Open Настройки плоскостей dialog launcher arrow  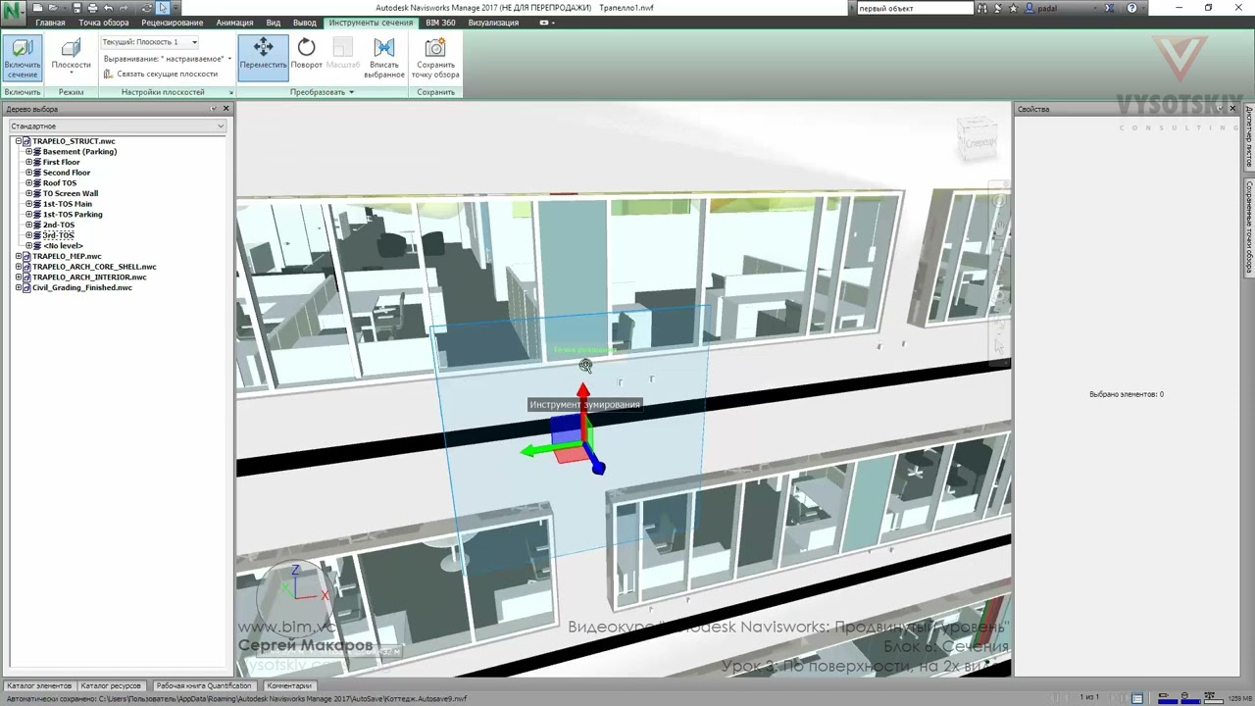(x=231, y=92)
